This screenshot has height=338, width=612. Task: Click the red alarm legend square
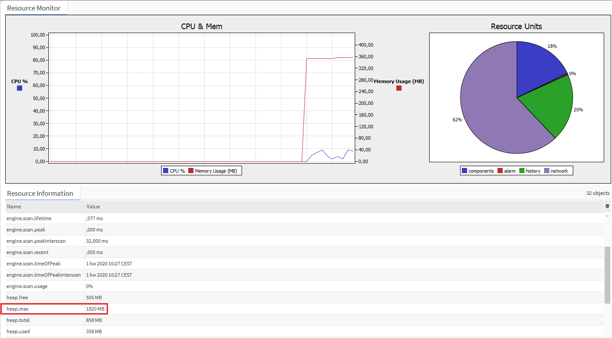click(500, 171)
